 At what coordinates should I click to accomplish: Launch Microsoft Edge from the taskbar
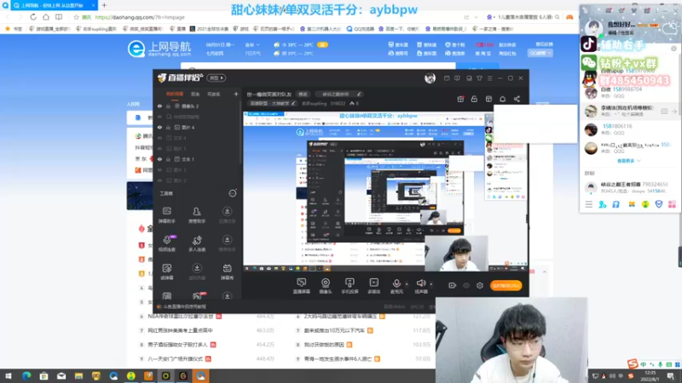pos(26,376)
